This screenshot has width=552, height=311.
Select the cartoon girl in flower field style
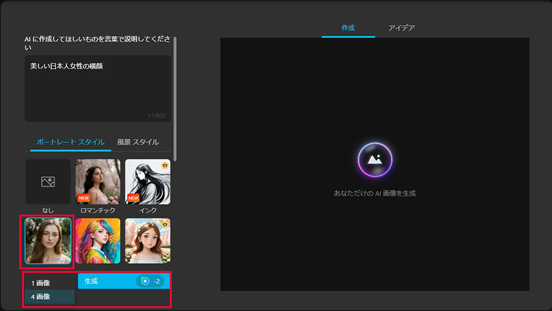point(148,241)
